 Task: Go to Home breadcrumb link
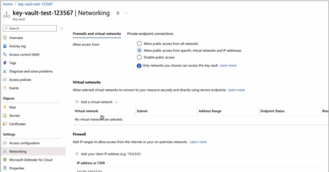7,4
